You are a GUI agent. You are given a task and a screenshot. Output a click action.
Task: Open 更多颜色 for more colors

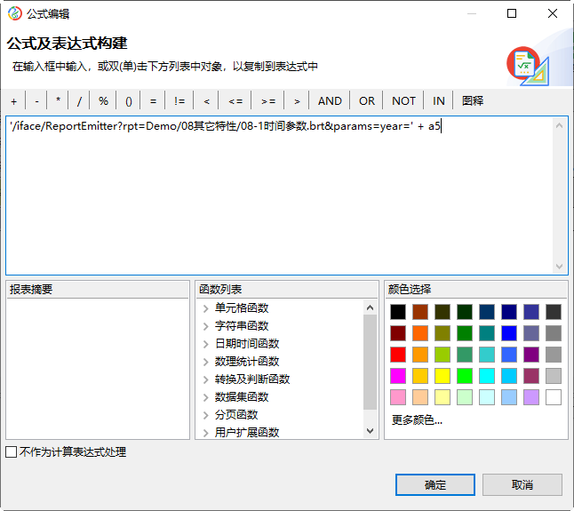click(417, 420)
